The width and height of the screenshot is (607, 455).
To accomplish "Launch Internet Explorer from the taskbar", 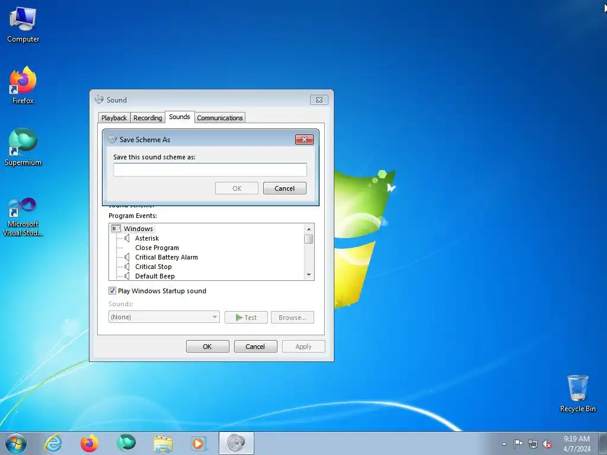I will pyautogui.click(x=53, y=443).
